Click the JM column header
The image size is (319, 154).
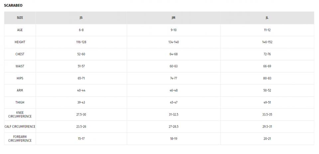pyautogui.click(x=173, y=18)
